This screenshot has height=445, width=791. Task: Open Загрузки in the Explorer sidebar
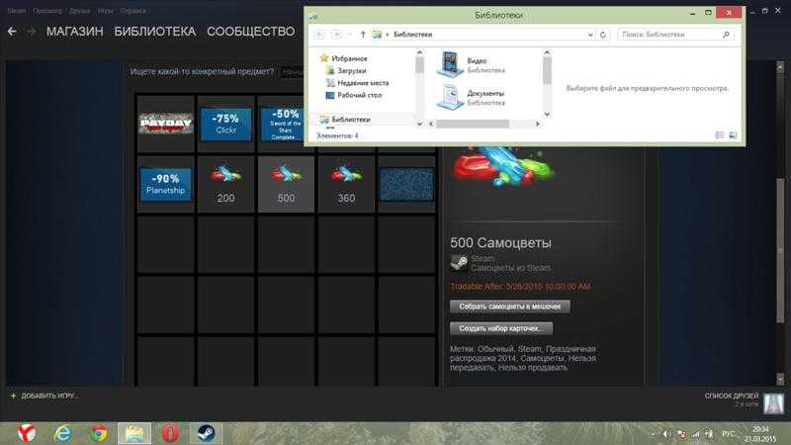pyautogui.click(x=352, y=70)
